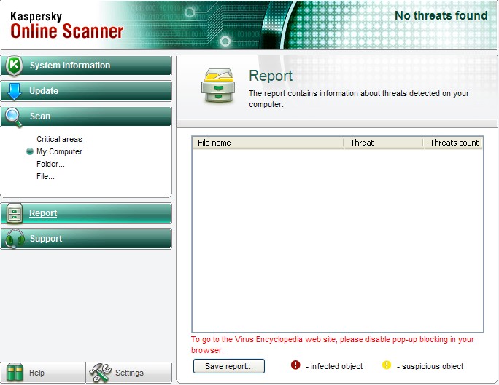Open the System information section
This screenshot has height=385, width=499.
[x=86, y=66]
